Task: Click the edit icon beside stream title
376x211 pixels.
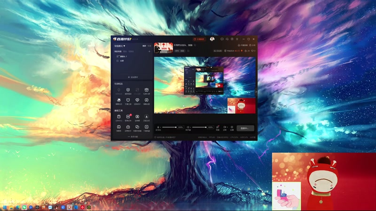Action: 195,45
